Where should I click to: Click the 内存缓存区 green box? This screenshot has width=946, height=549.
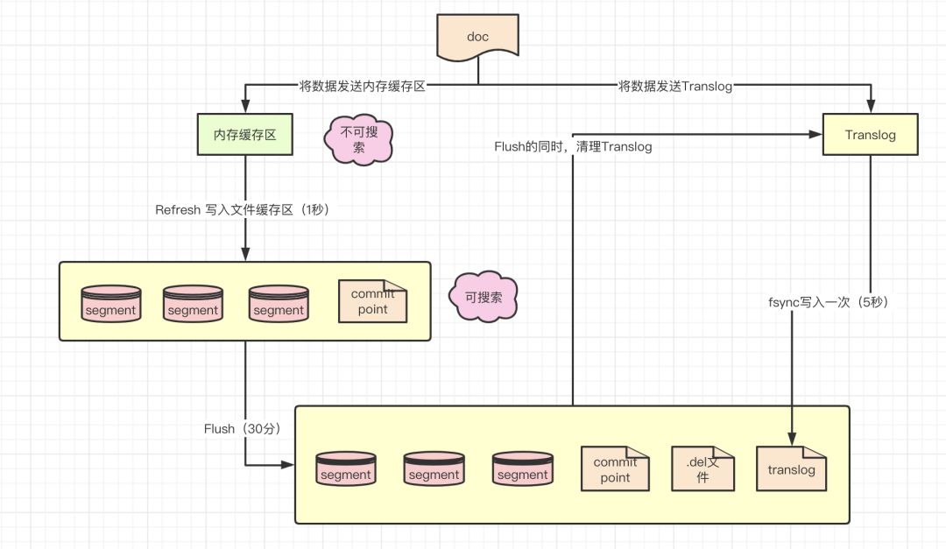tap(245, 135)
